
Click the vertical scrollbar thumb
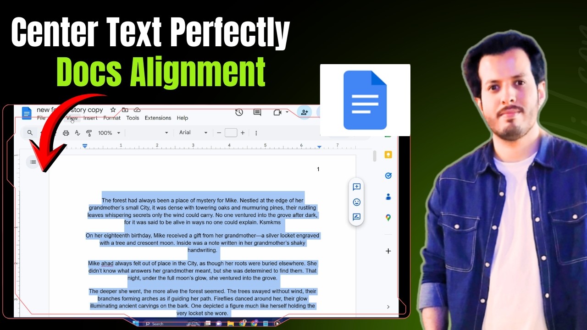(375, 156)
